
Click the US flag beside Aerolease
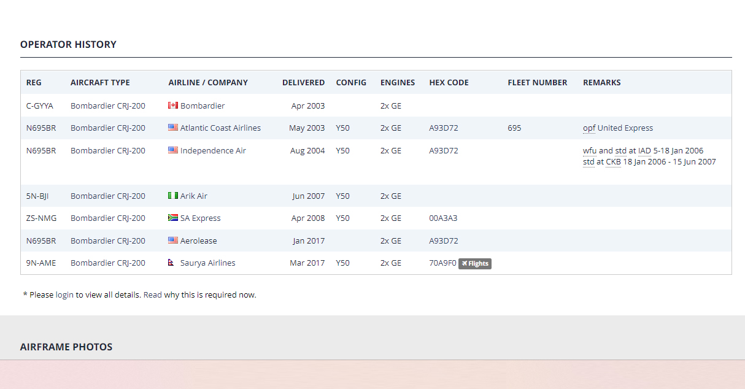[173, 241]
